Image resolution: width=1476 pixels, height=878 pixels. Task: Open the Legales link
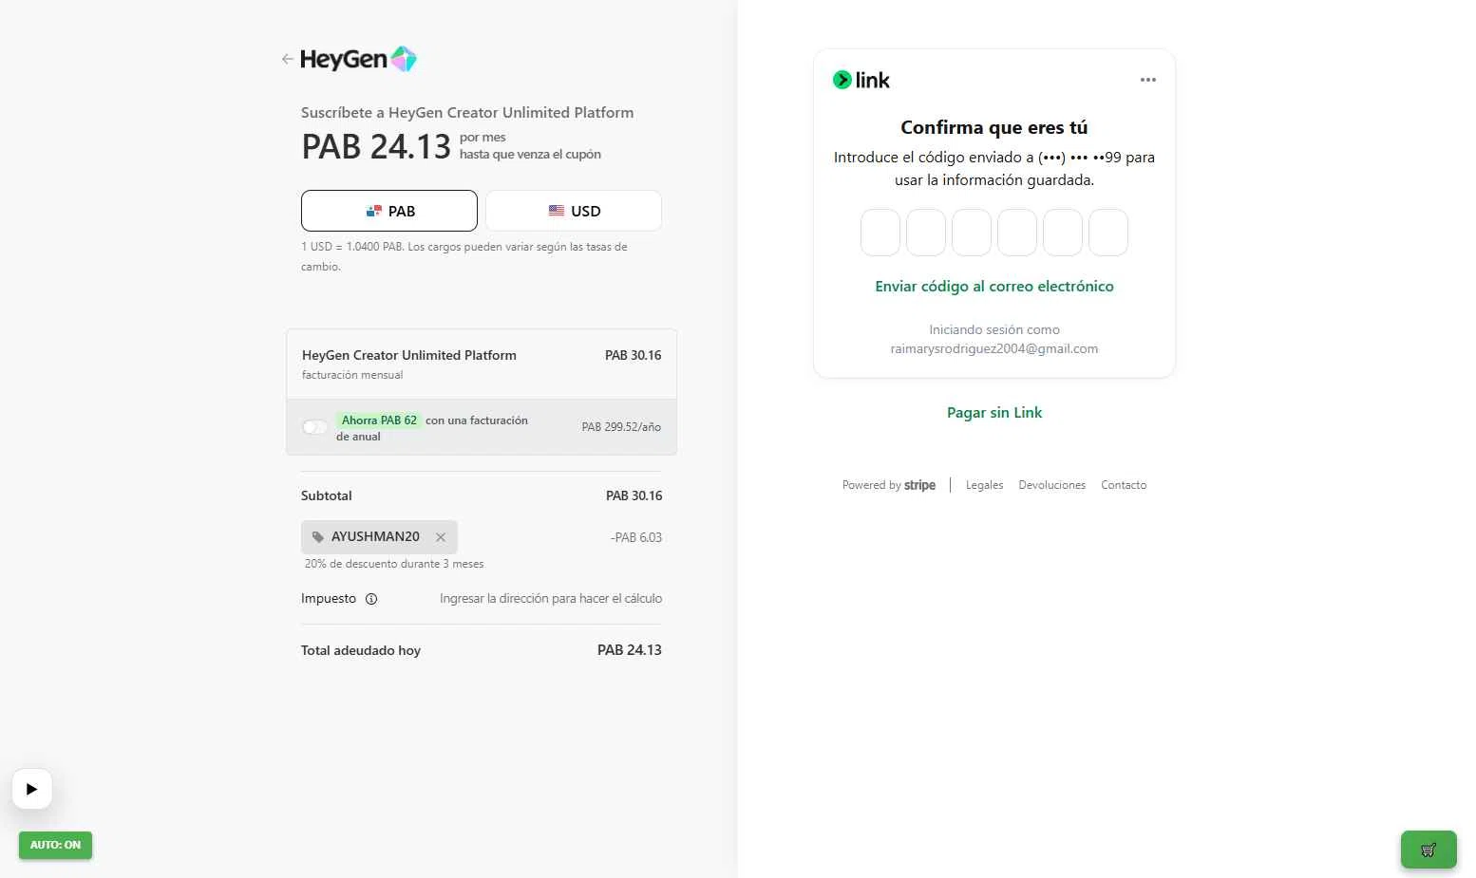tap(984, 485)
